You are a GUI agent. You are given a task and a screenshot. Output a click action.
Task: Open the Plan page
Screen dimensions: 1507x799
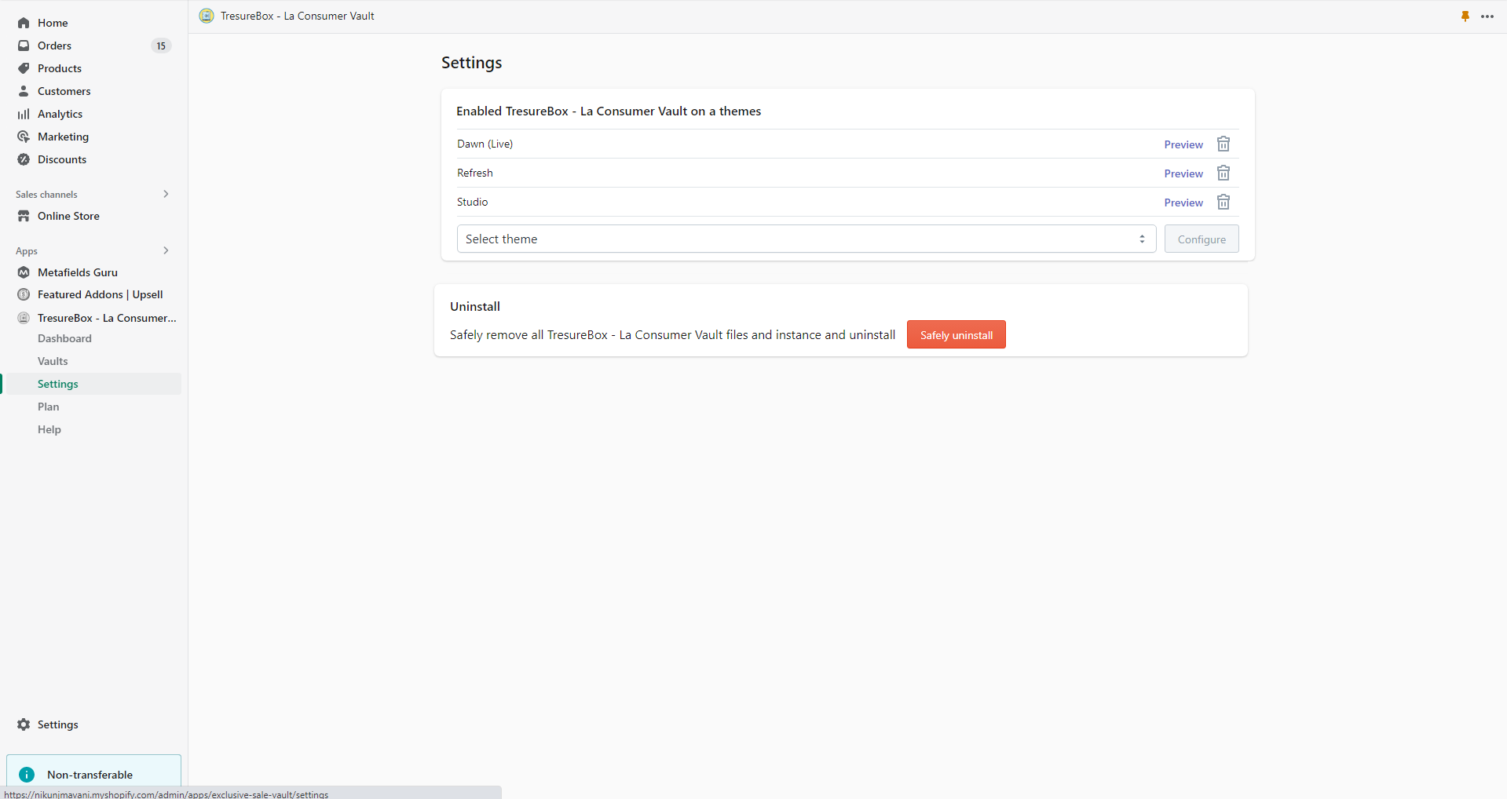click(x=49, y=407)
